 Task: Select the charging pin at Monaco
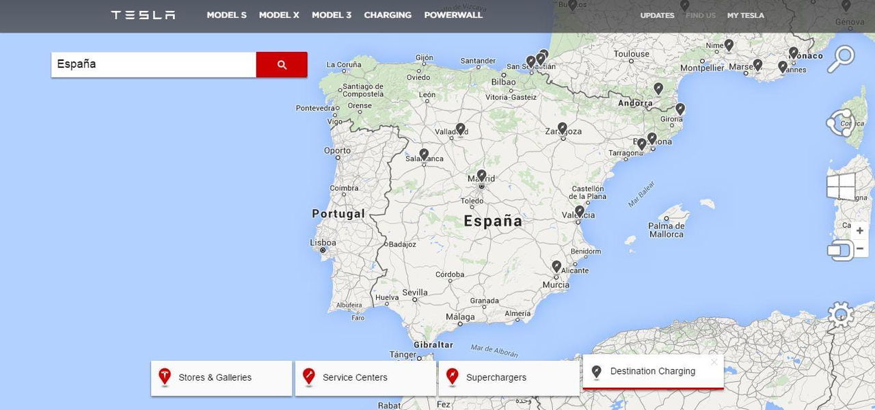pos(794,53)
